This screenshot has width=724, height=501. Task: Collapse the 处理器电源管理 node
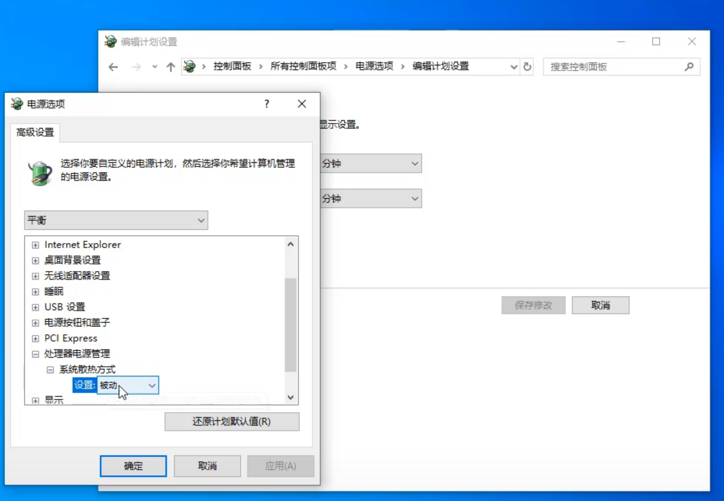pyautogui.click(x=35, y=354)
